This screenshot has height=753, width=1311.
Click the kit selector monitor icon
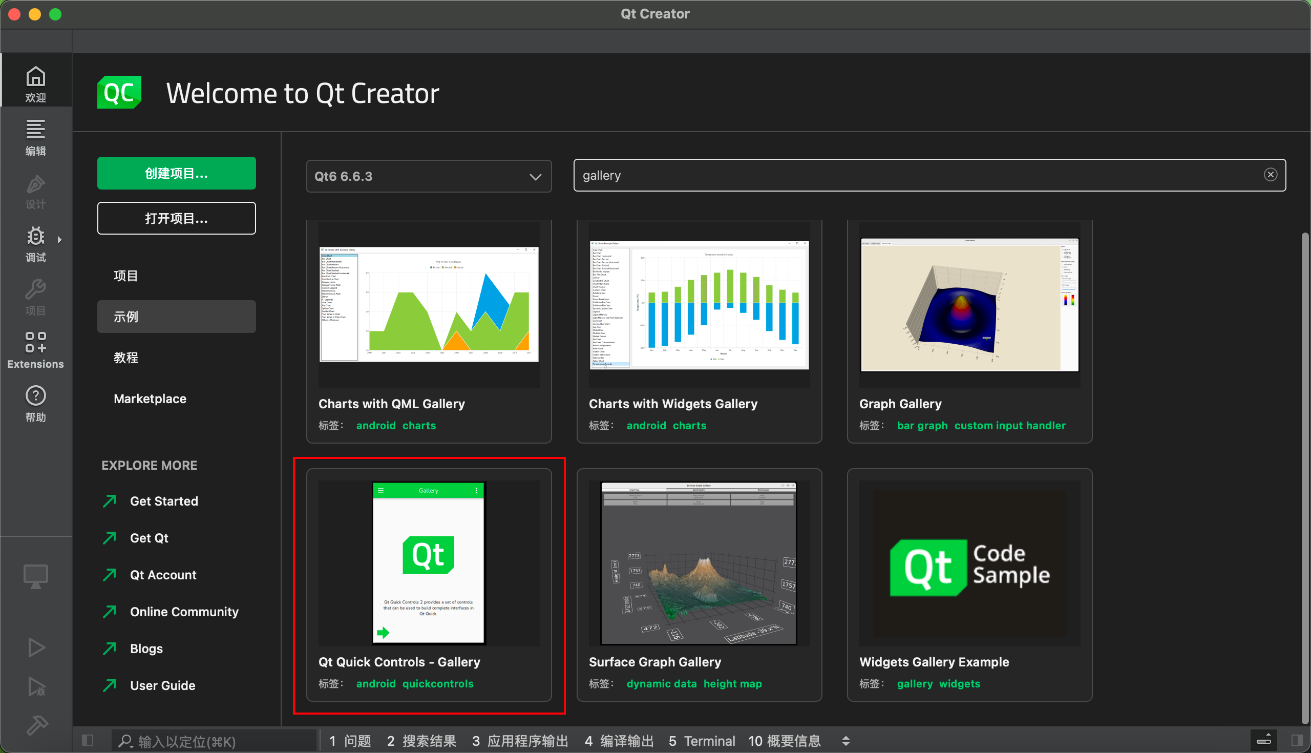click(x=36, y=576)
